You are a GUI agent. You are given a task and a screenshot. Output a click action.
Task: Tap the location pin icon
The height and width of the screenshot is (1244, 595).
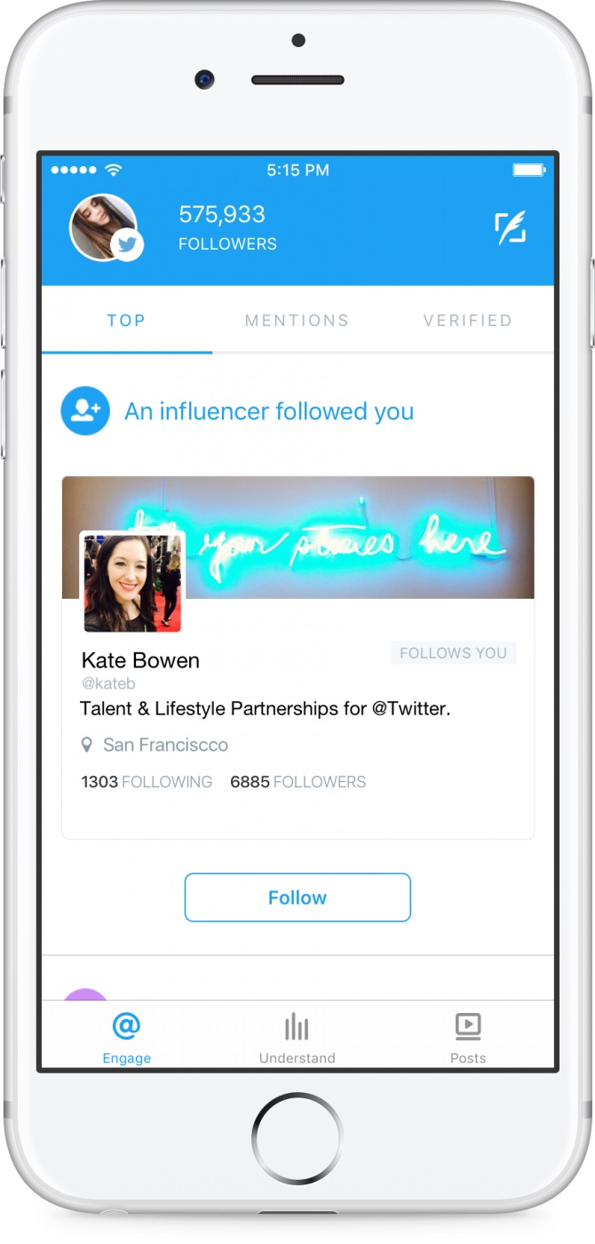[x=87, y=745]
